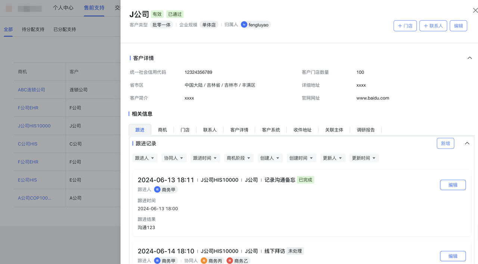478x264 pixels.
Task: Select the 已分配支持 tab
Action: point(65,29)
